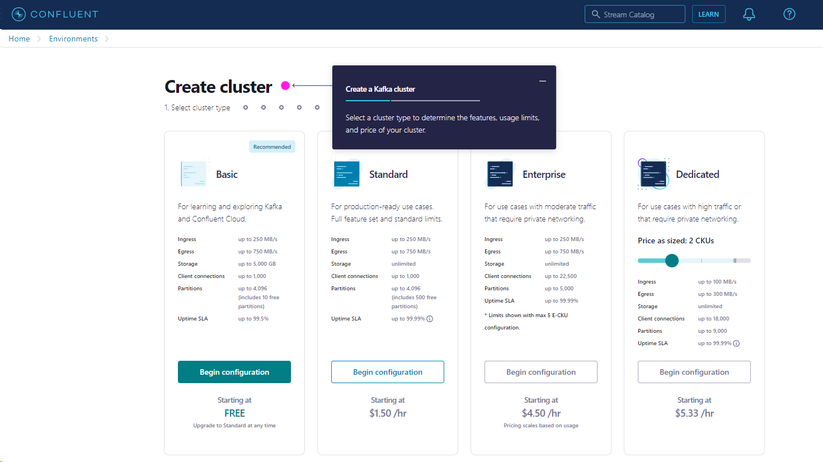Viewport: 823px width, 462px height.
Task: Click 'Create a Kafka cluster' tooltip title
Action: coord(380,89)
